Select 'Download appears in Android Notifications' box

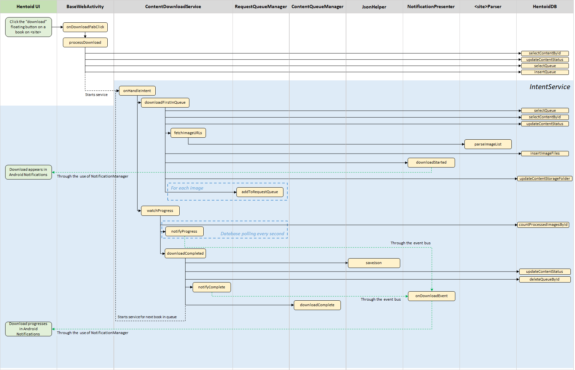pyautogui.click(x=29, y=172)
